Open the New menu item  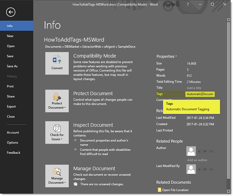[x=17, y=36]
